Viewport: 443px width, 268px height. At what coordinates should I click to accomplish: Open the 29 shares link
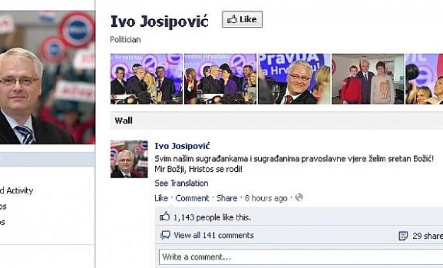427,235
